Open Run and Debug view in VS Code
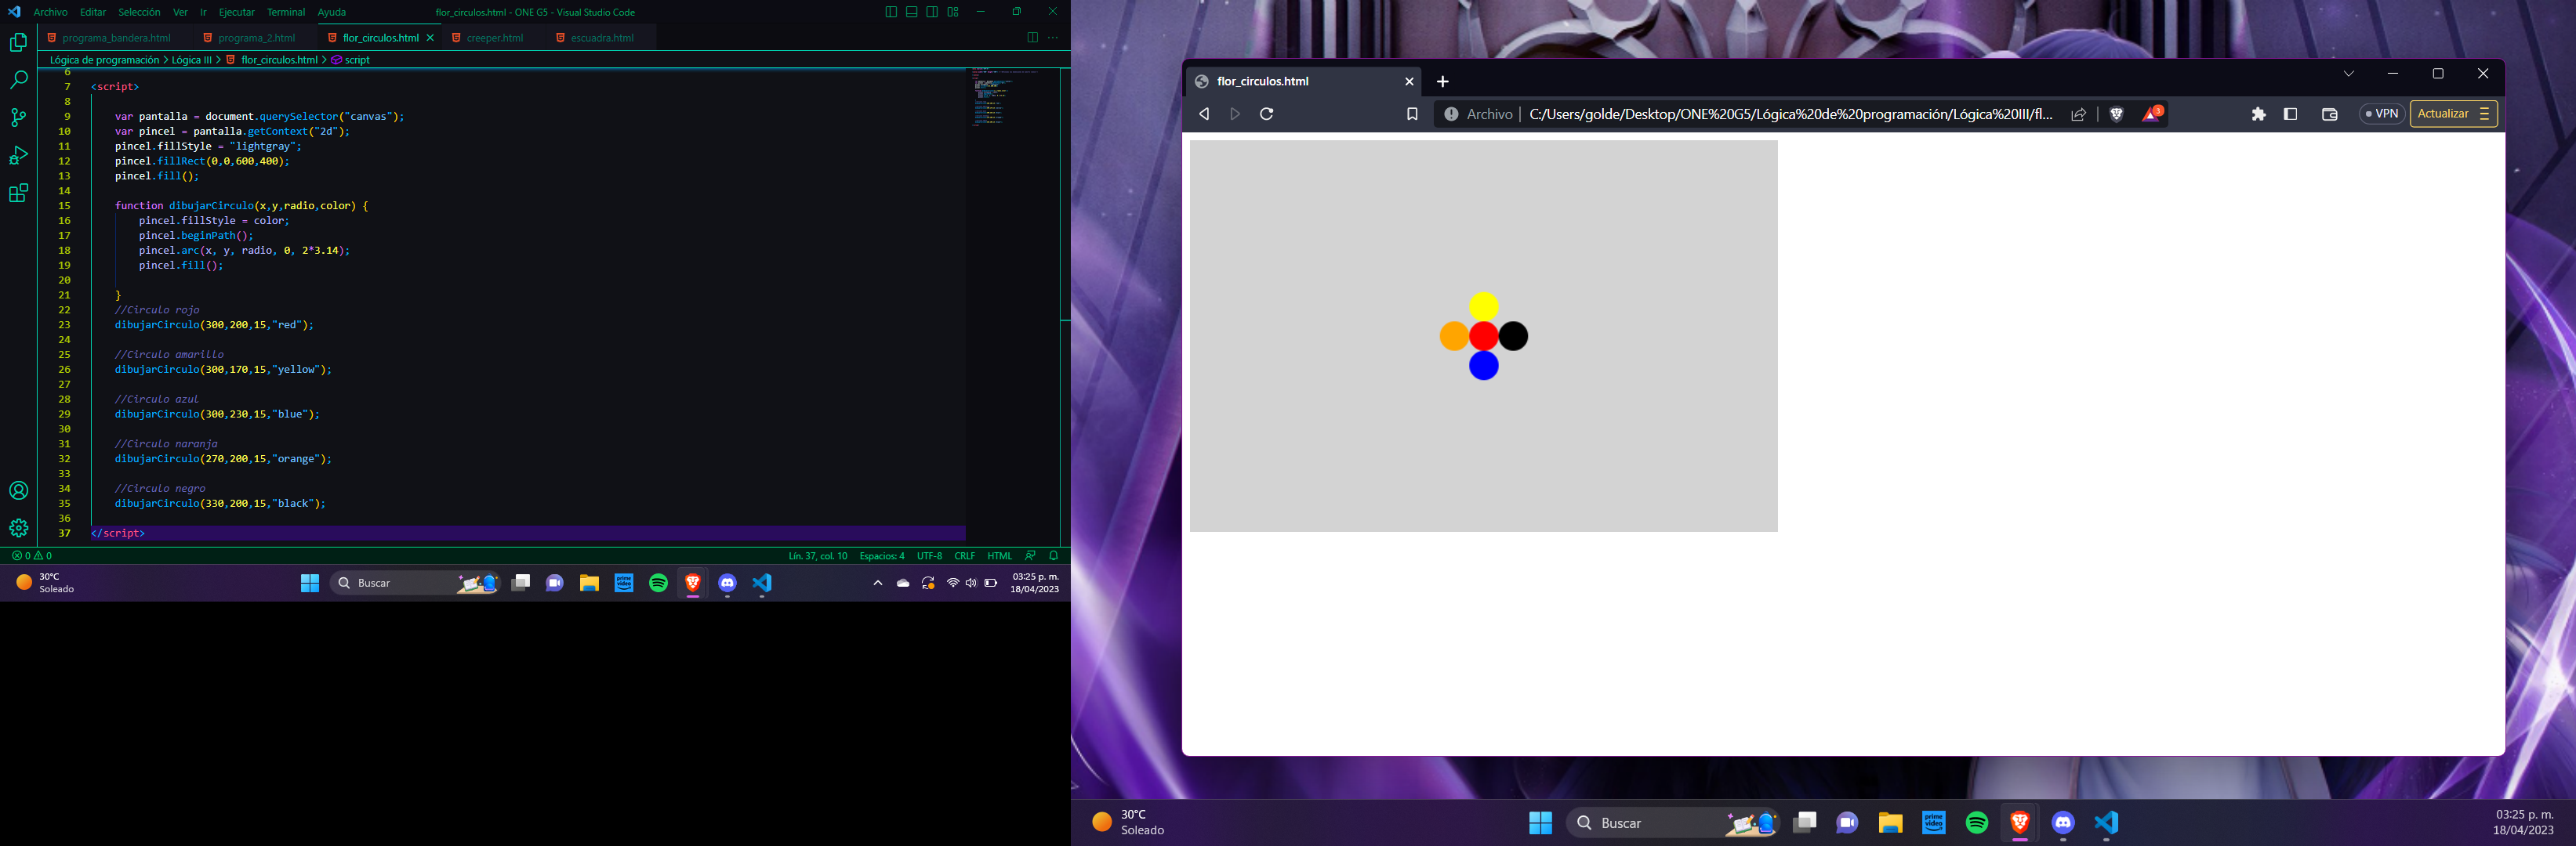Viewport: 2576px width, 846px height. pyautogui.click(x=18, y=155)
